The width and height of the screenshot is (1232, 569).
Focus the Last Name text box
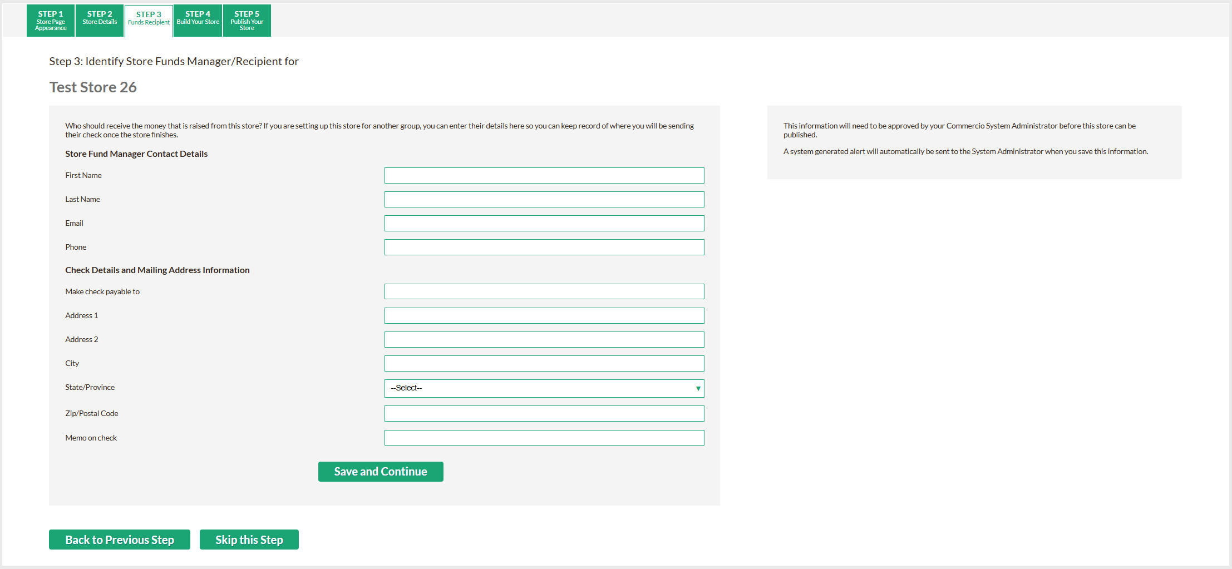pyautogui.click(x=544, y=200)
